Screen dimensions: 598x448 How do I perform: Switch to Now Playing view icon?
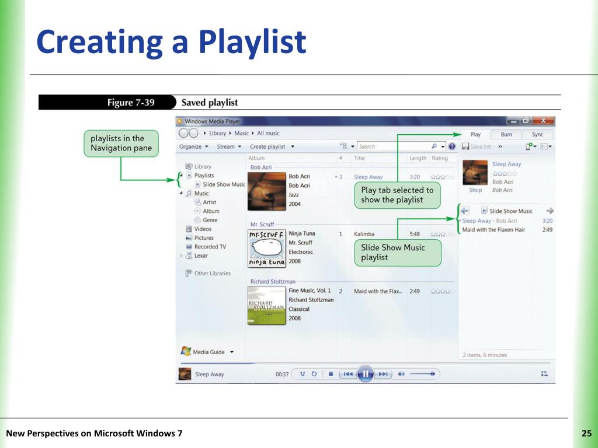(x=544, y=374)
